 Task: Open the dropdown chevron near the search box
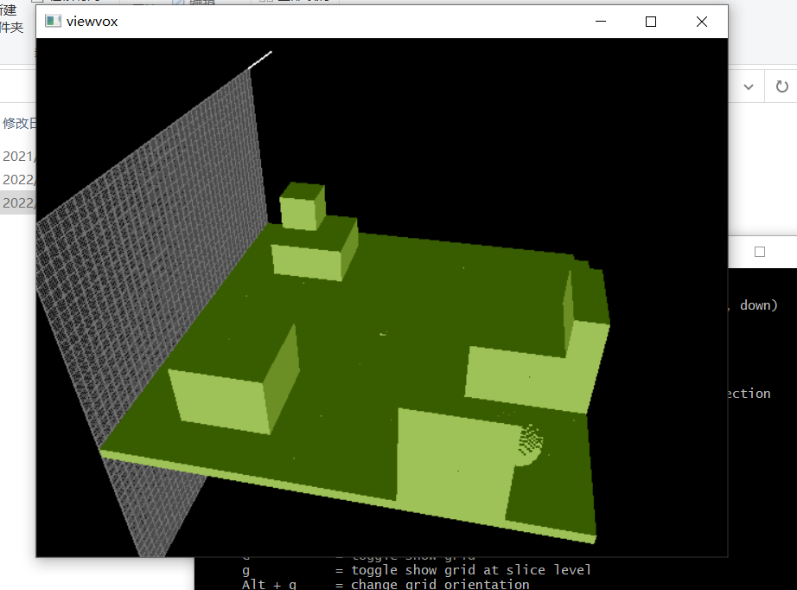click(749, 87)
